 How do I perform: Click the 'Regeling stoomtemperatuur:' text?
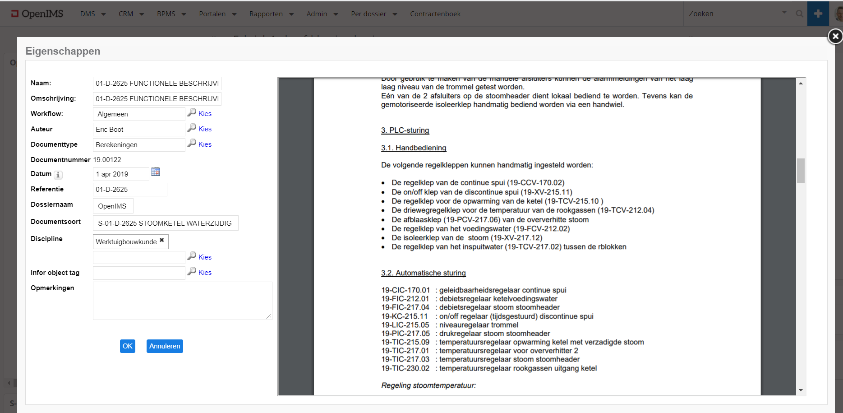[x=428, y=385]
